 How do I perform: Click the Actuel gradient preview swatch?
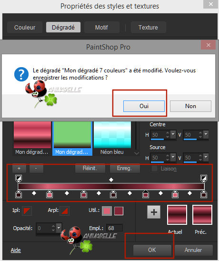pyautogui.click(x=177, y=215)
